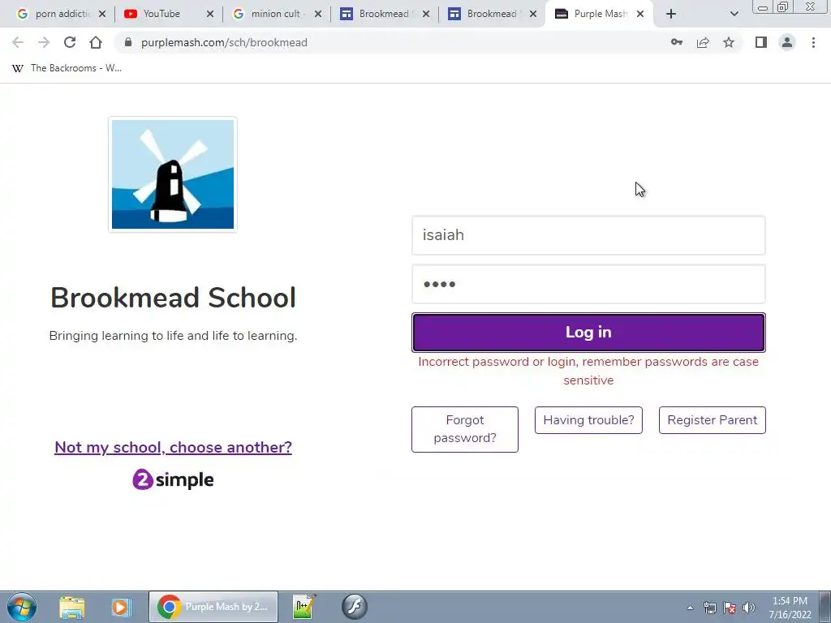Follow Not my school, choose another link

point(174,447)
